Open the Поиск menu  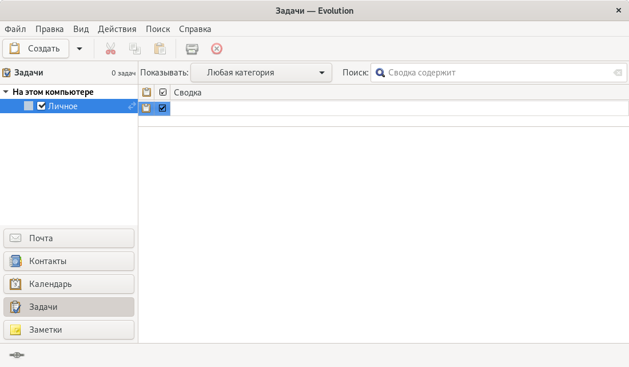tap(158, 29)
